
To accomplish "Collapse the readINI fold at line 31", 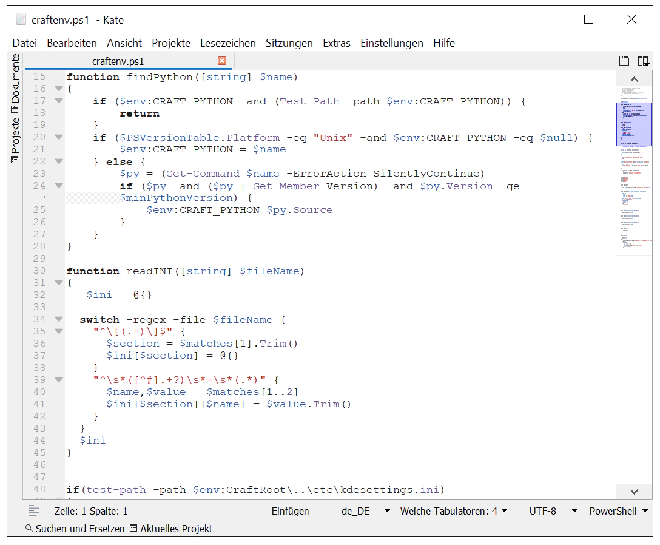I will click(59, 283).
